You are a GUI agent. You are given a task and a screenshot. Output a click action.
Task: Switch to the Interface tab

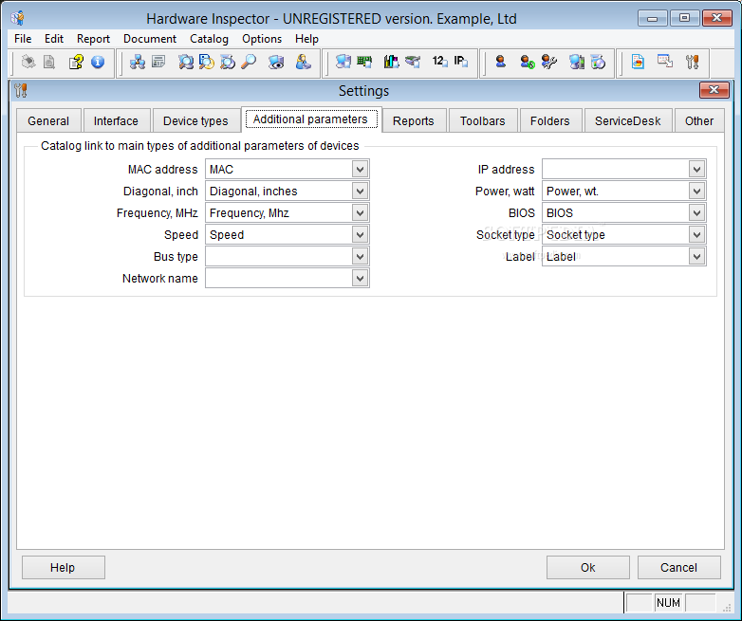pyautogui.click(x=116, y=121)
